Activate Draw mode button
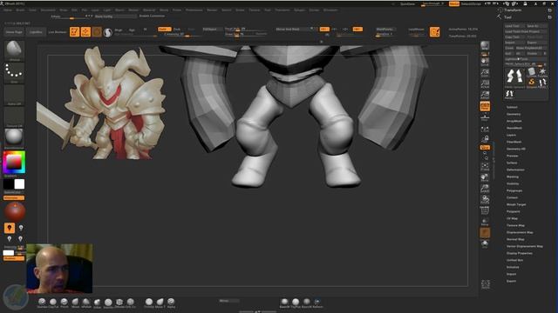This screenshot has width=558, height=313. [85, 32]
